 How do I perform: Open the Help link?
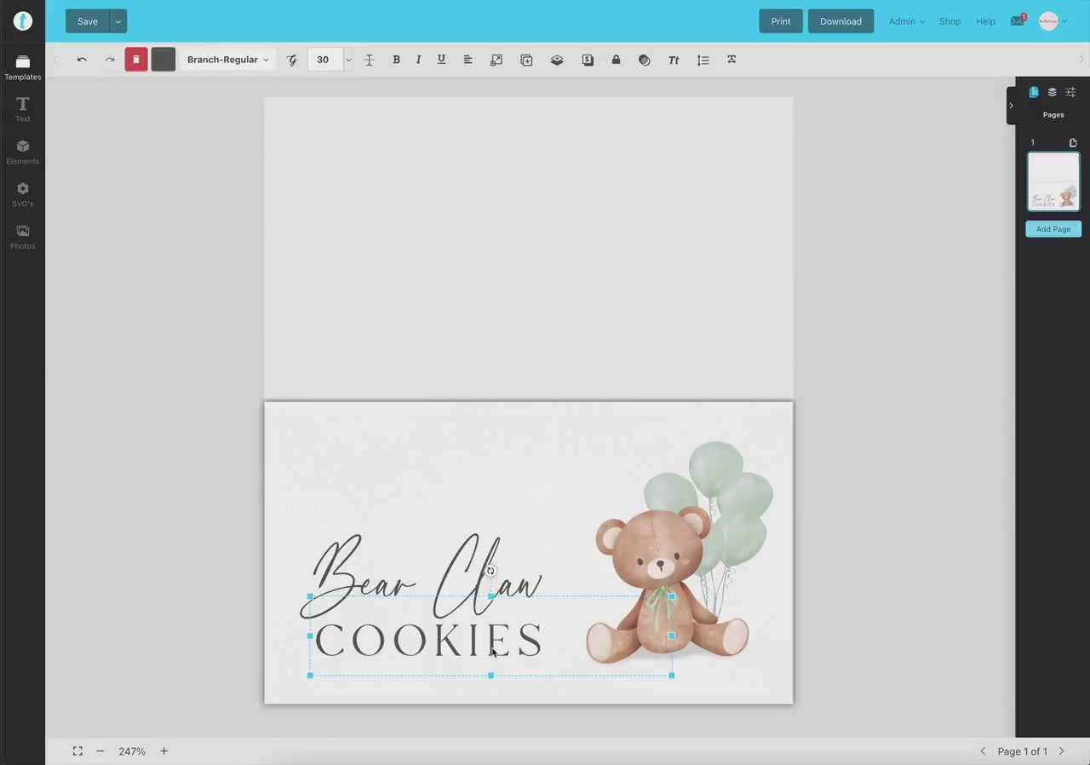pos(985,21)
